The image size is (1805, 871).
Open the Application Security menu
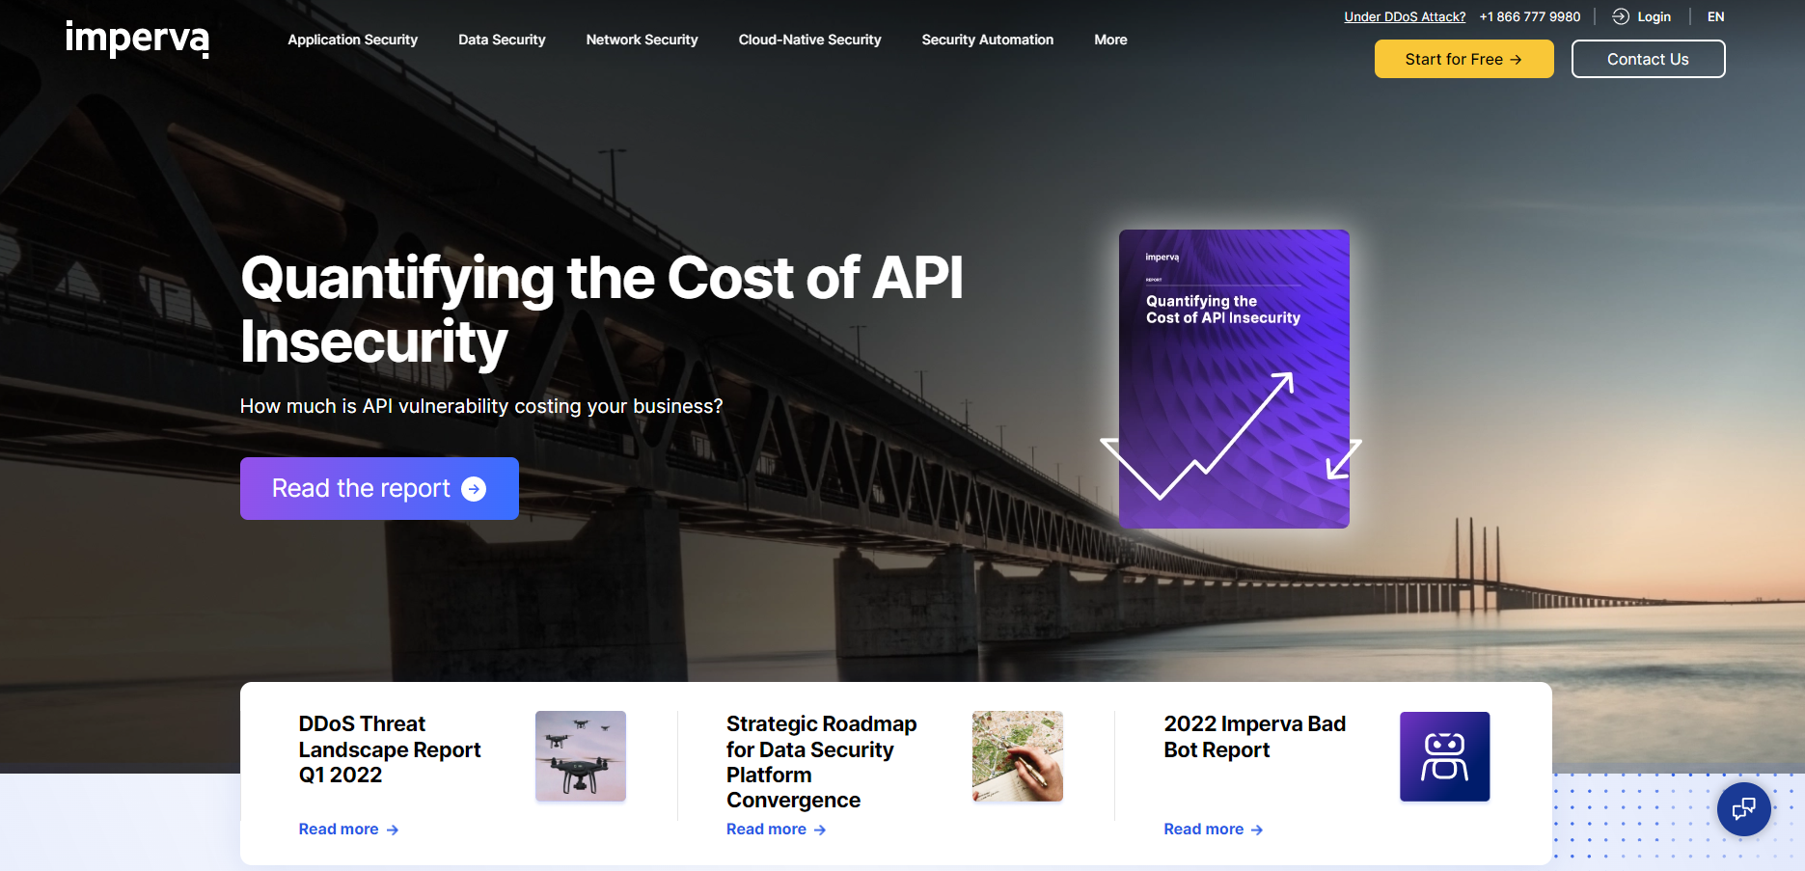pos(352,40)
